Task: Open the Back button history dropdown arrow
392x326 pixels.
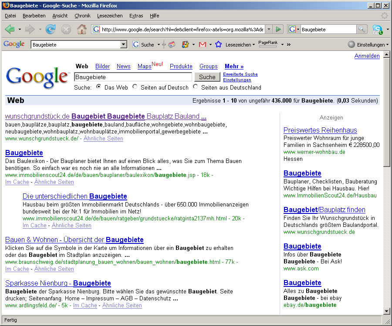Action: (20, 30)
